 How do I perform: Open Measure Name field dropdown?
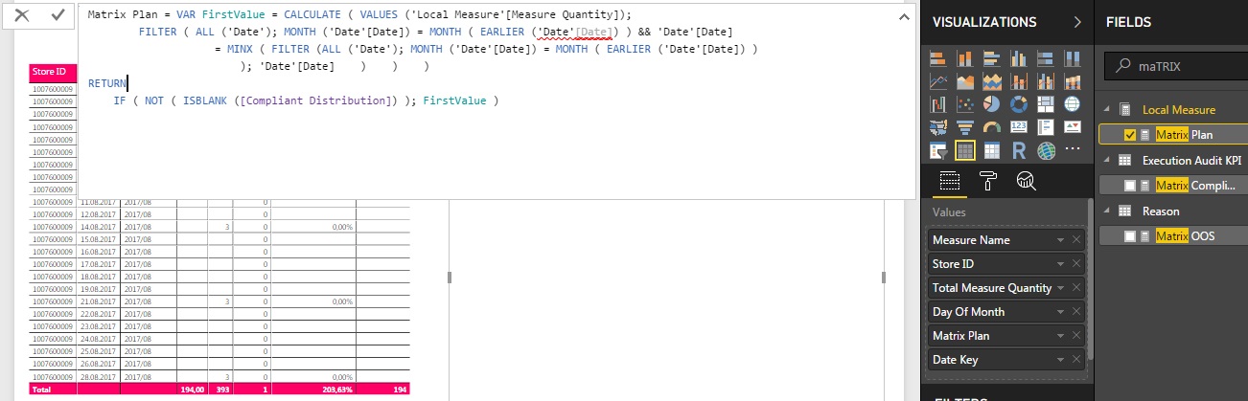(x=1060, y=240)
